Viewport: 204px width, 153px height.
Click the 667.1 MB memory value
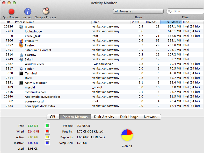point(174,27)
